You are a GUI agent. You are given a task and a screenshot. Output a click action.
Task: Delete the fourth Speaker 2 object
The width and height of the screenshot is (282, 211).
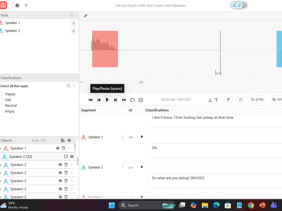point(66,189)
